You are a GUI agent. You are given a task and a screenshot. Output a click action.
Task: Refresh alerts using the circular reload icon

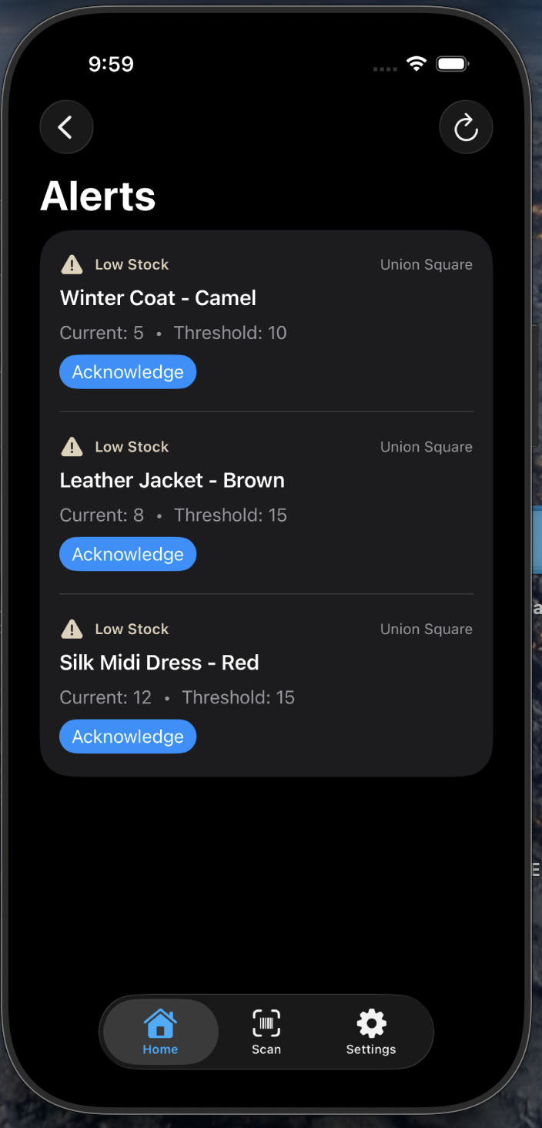(466, 126)
